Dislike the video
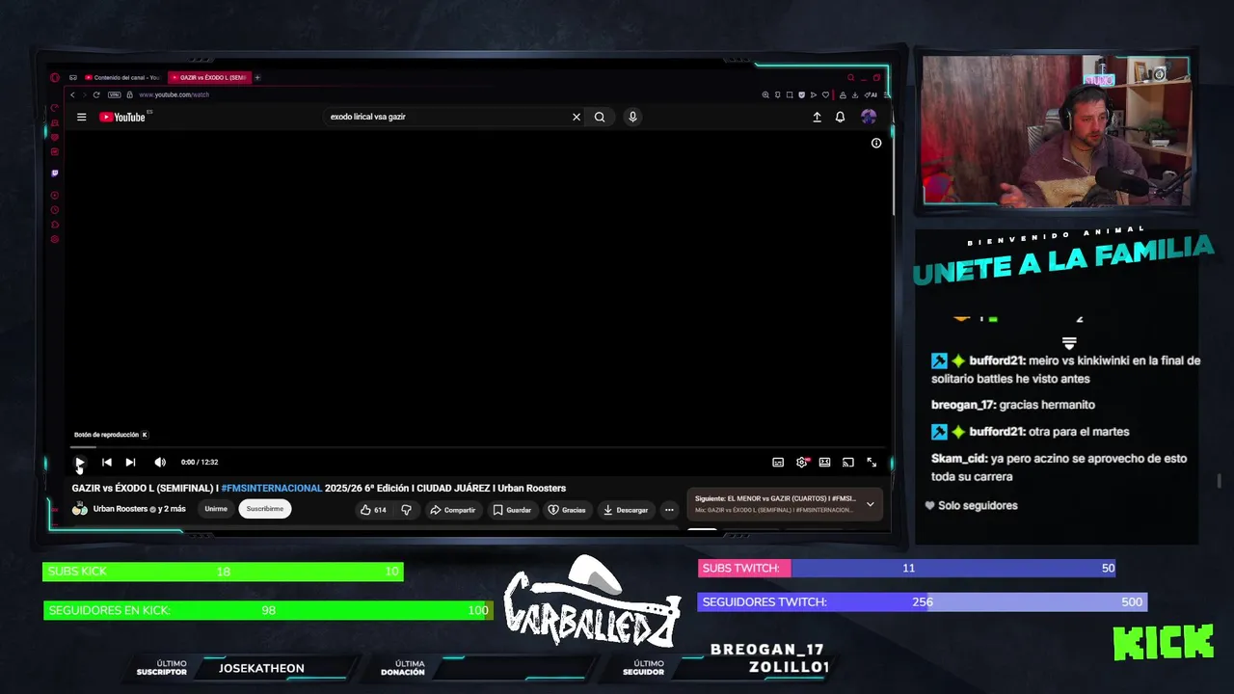Image resolution: width=1234 pixels, height=694 pixels. (x=406, y=510)
